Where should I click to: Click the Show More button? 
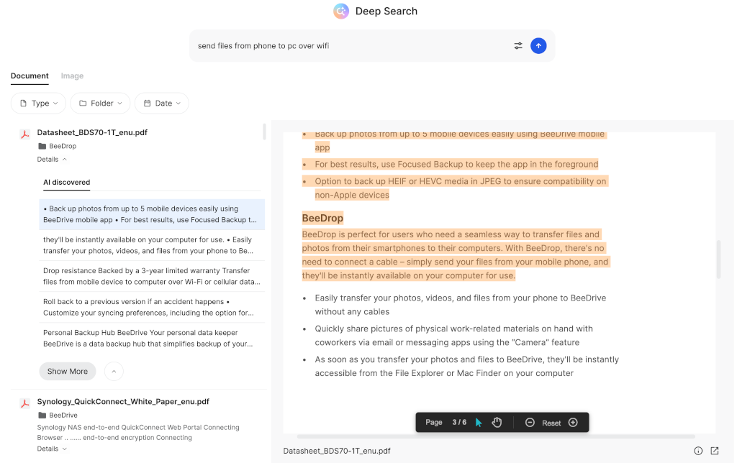click(x=67, y=371)
